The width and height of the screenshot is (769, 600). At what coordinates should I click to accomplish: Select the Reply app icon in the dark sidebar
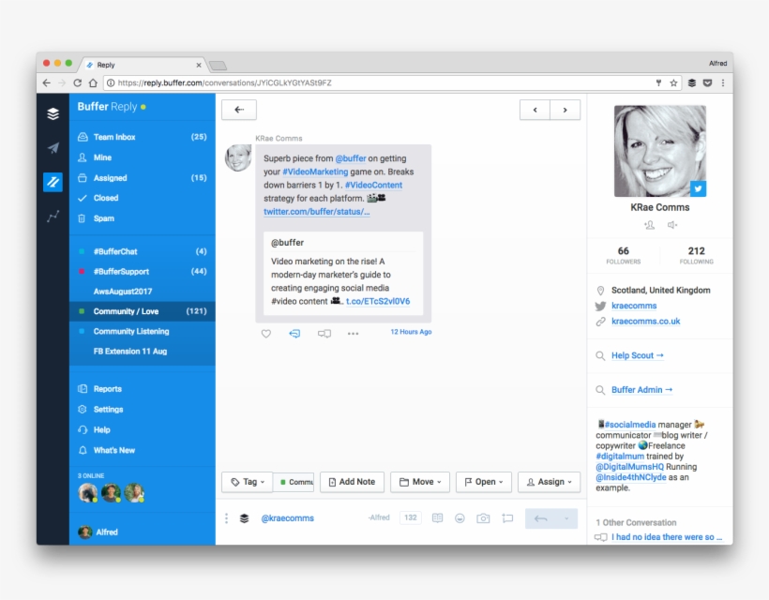click(53, 180)
